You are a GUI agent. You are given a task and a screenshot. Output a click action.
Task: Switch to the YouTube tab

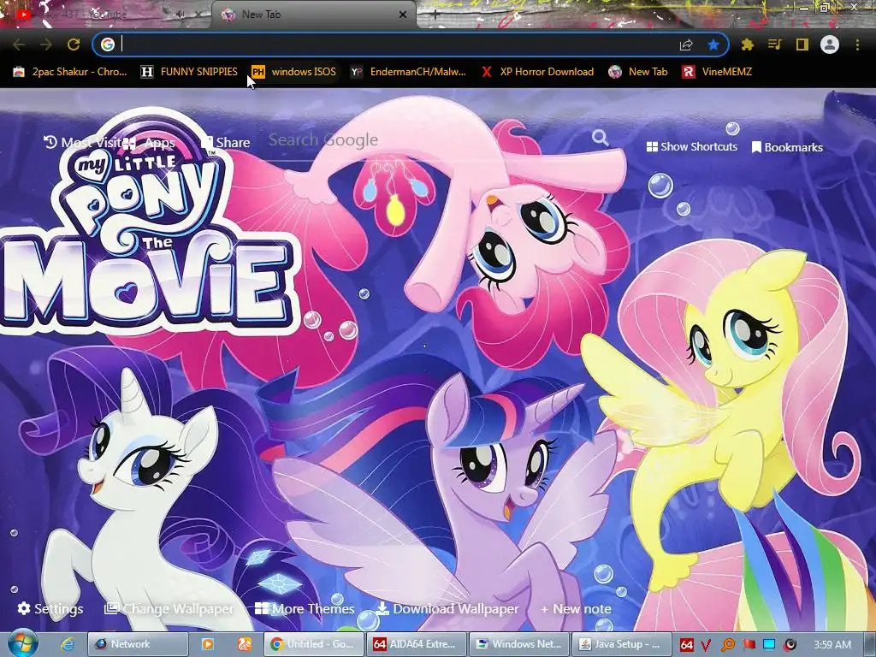(x=106, y=15)
